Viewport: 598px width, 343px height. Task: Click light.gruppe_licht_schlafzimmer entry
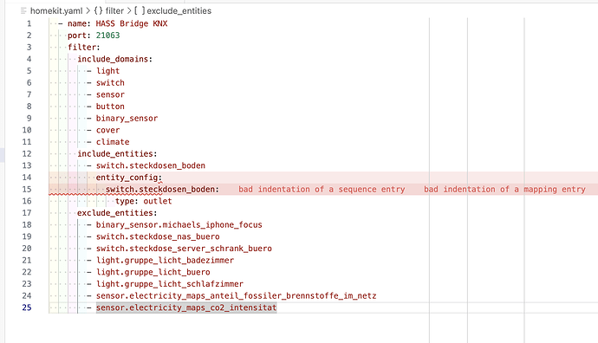(x=170, y=283)
